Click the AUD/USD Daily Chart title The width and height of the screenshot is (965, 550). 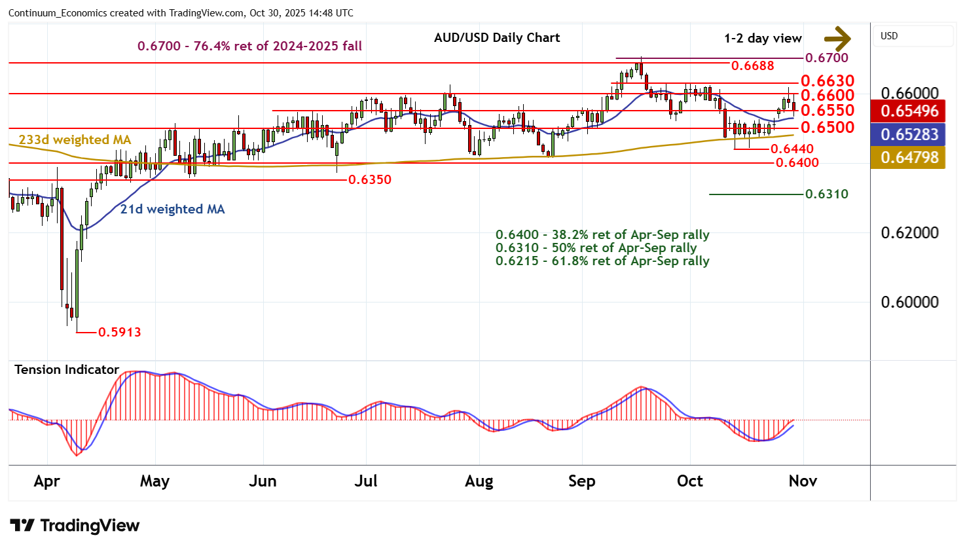pos(497,38)
